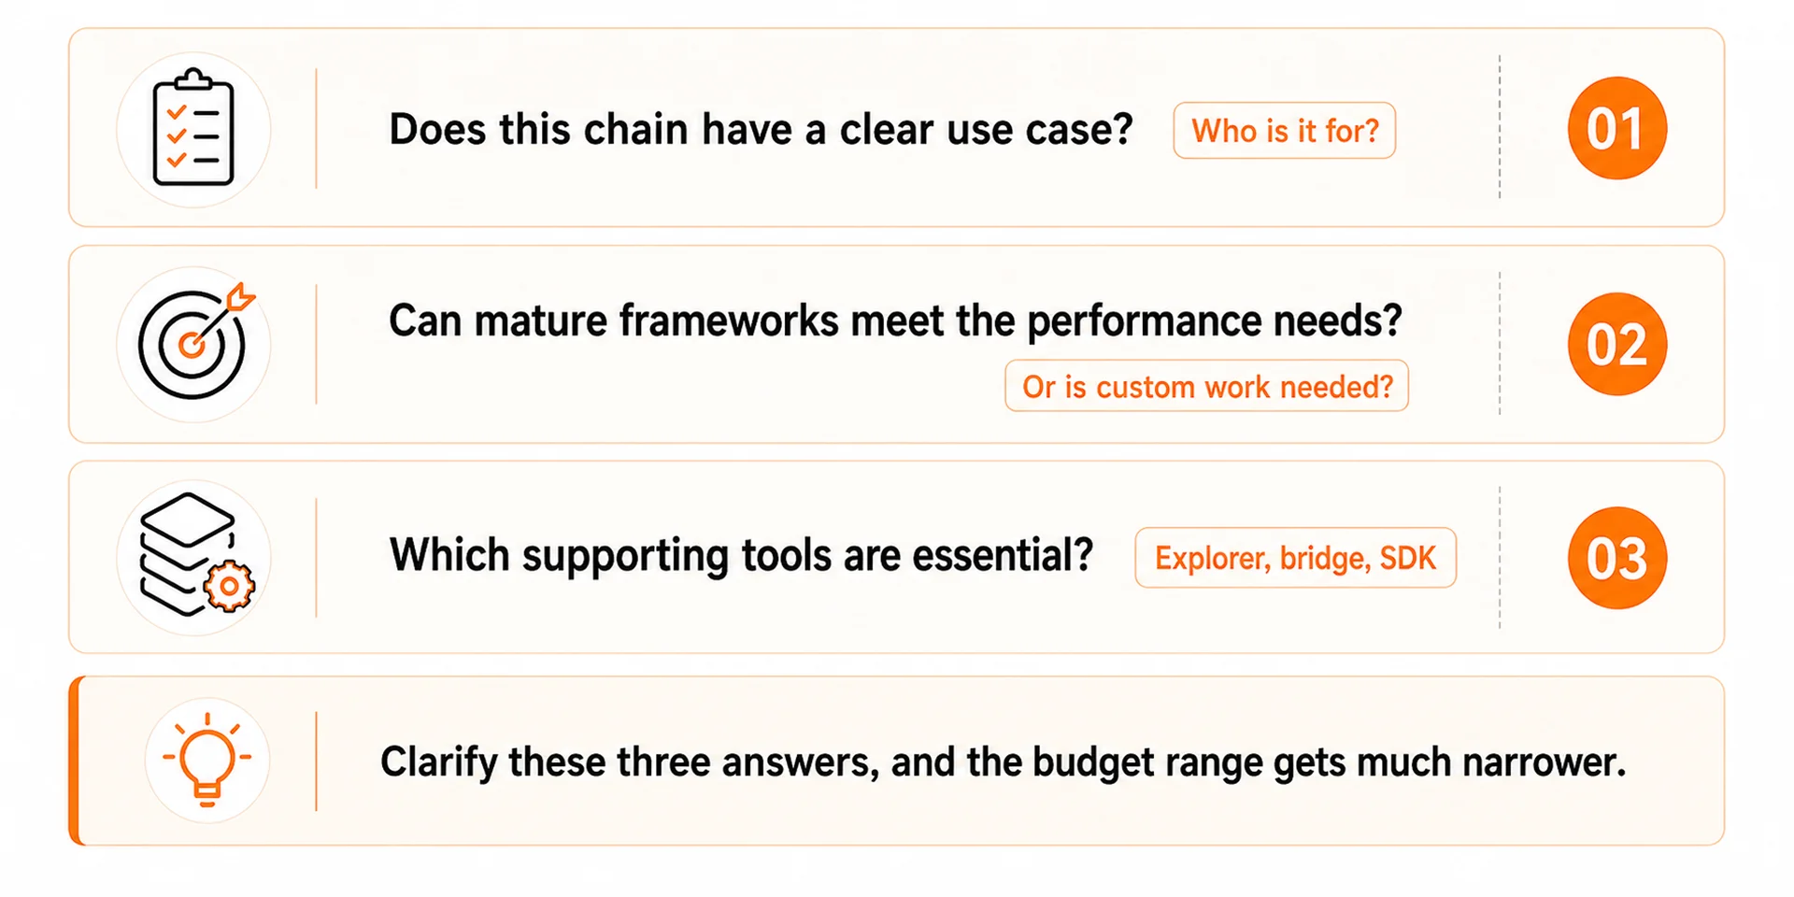Click the orange accent bar on summary card
The image size is (1794, 897).
[x=76, y=761]
